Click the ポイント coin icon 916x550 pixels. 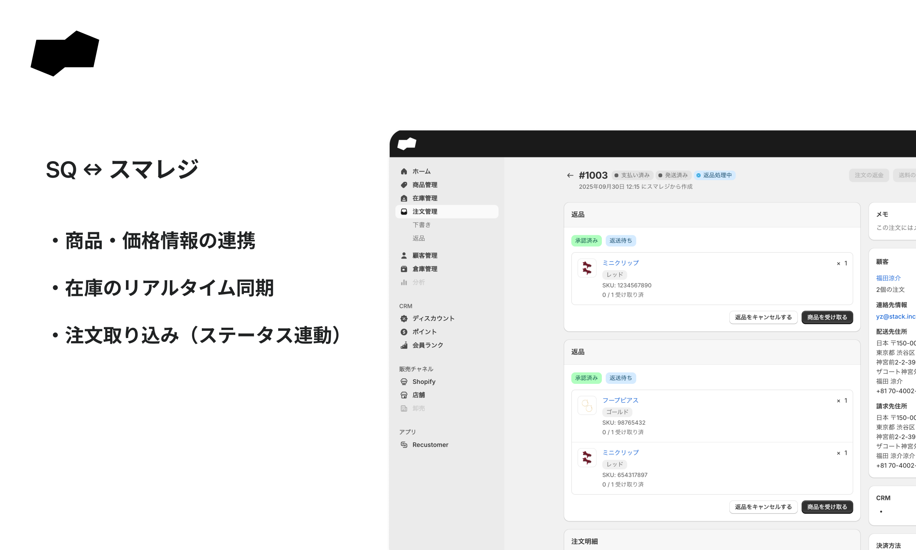coord(404,332)
